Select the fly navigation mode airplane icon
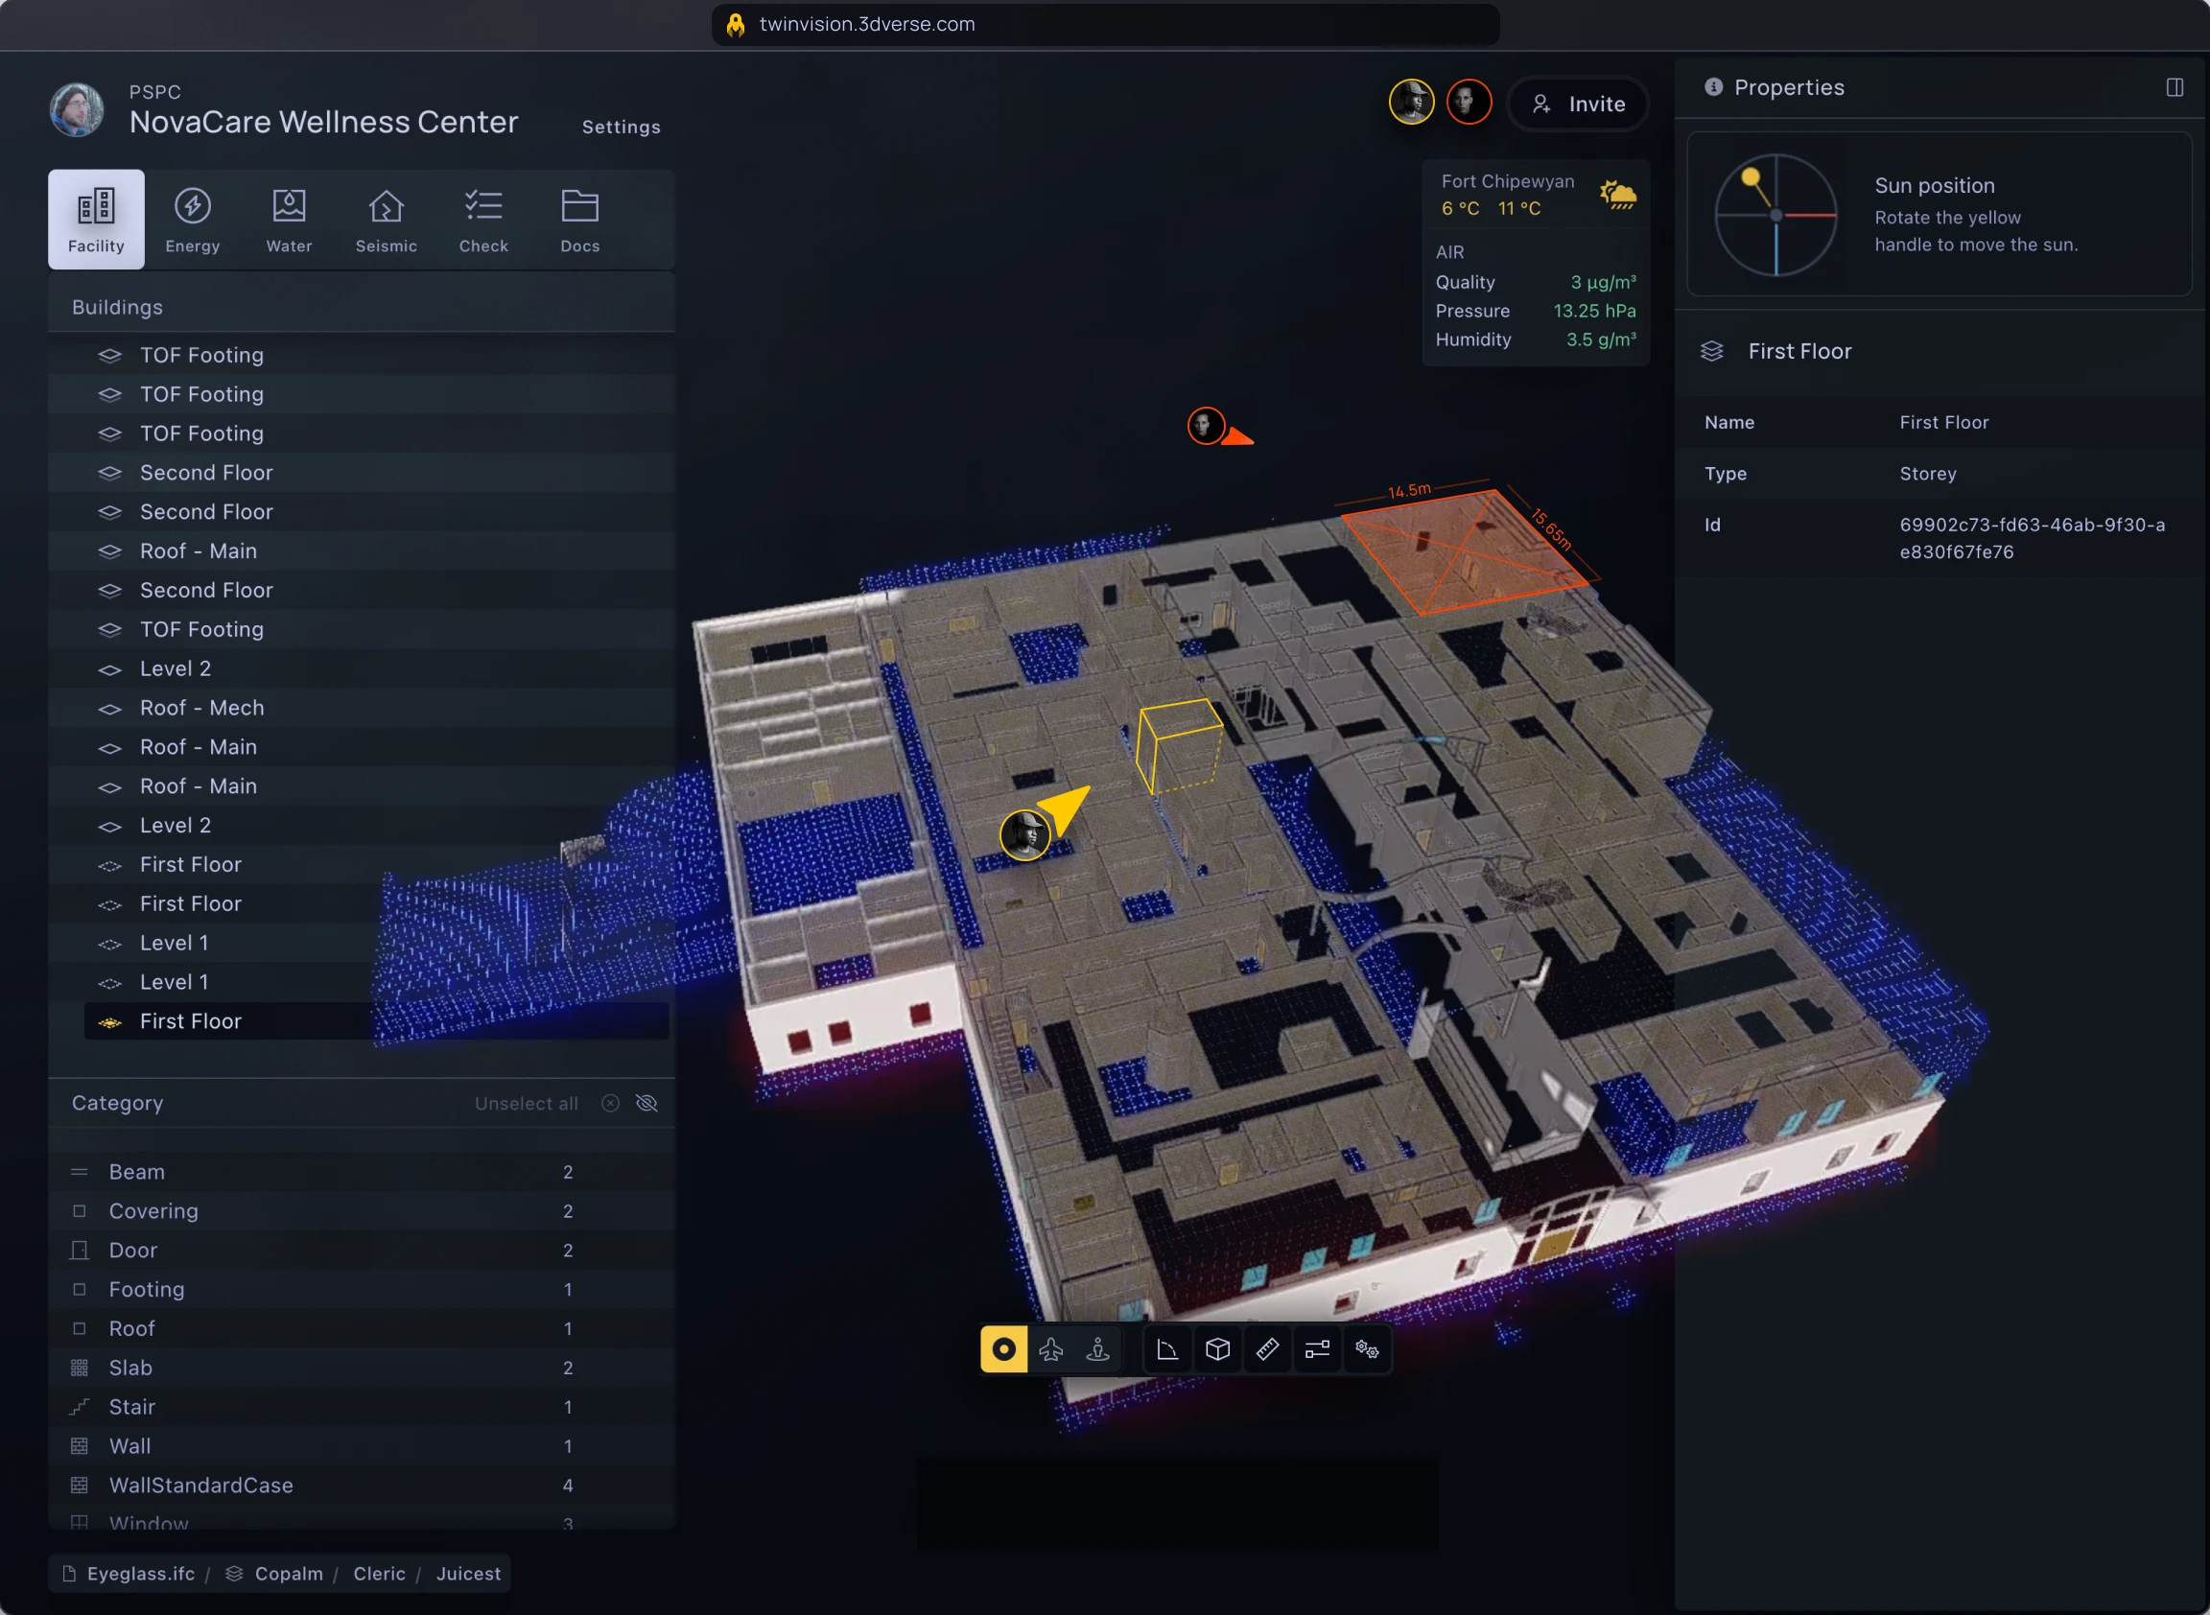2210x1615 pixels. (x=1051, y=1349)
